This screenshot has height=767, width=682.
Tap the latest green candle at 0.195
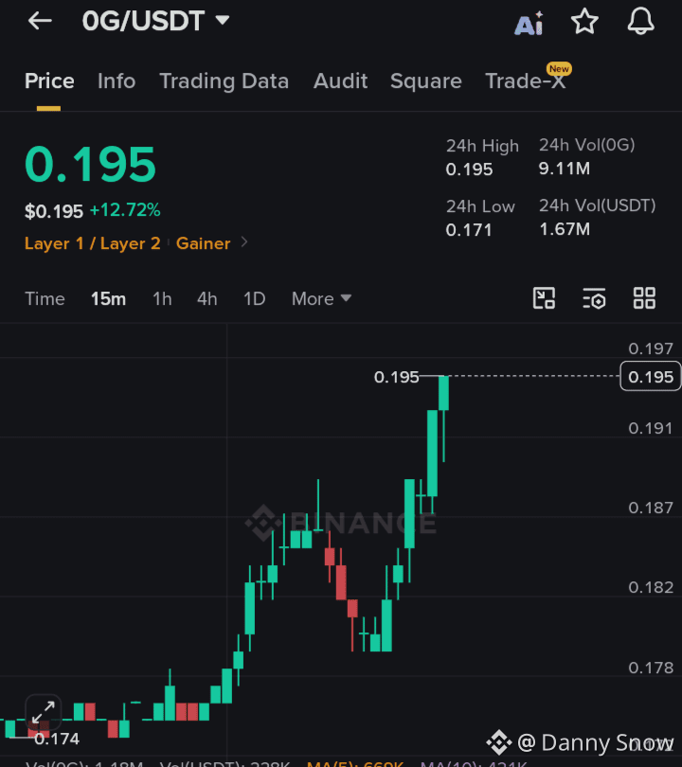443,393
